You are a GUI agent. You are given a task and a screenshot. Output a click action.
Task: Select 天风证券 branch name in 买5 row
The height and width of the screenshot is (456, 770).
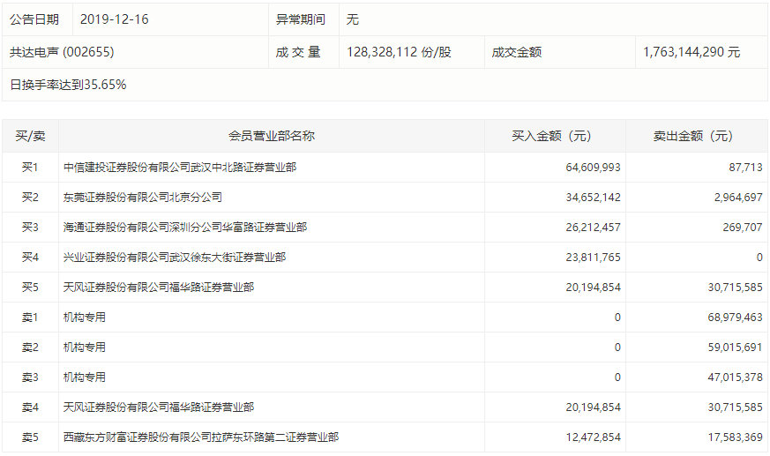[159, 288]
